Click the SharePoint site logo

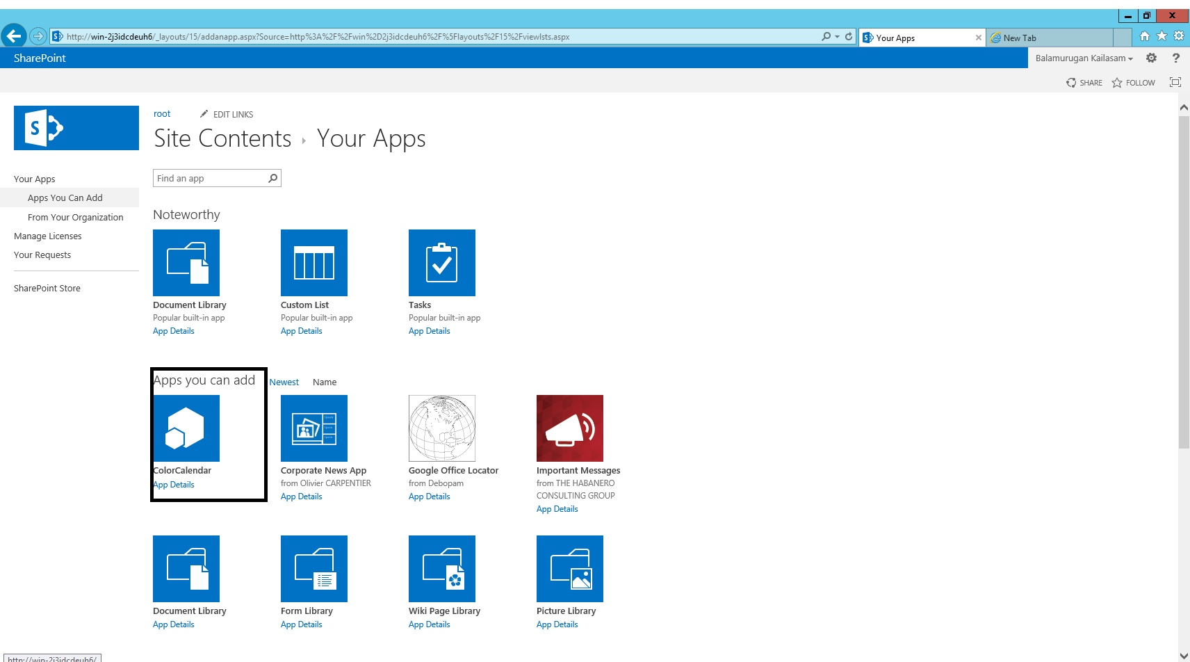[76, 128]
